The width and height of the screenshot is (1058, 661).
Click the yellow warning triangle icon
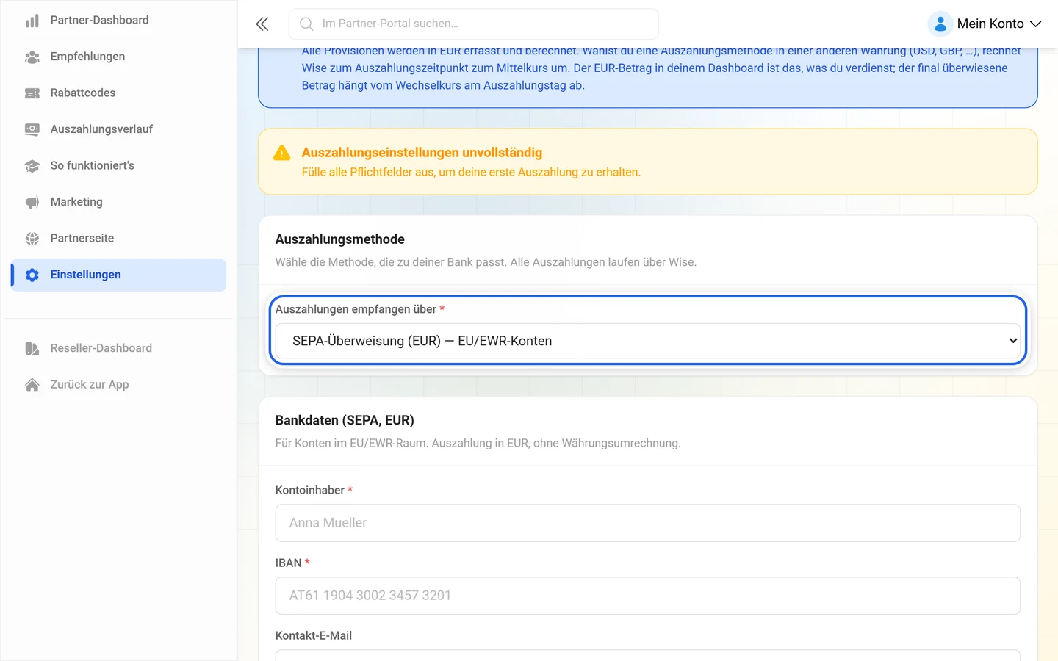(x=281, y=153)
